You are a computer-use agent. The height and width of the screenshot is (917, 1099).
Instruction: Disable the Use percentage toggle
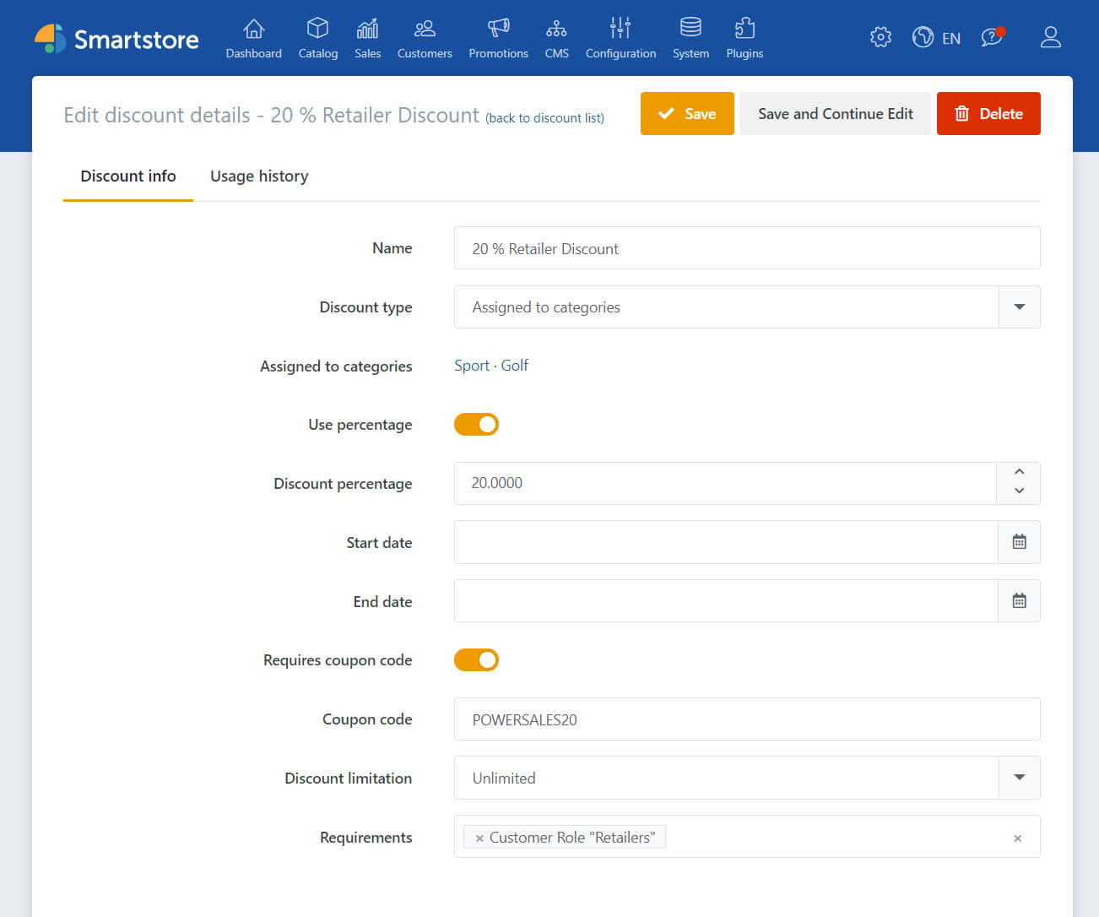coord(476,425)
